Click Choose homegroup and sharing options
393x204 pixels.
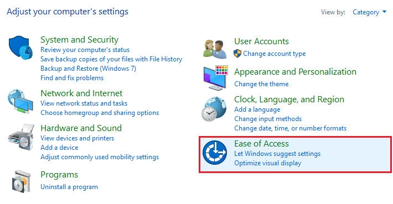100,113
